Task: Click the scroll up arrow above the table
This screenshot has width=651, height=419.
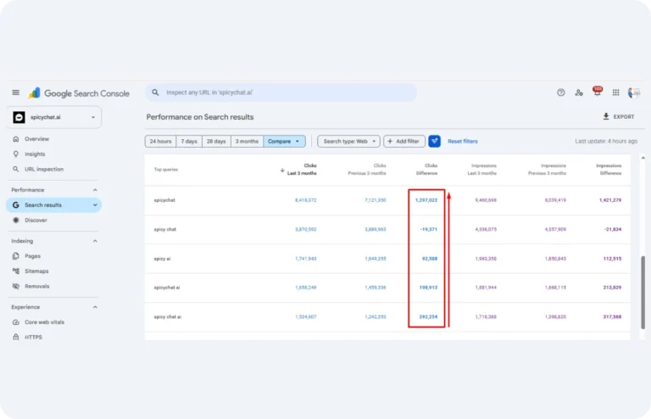Action: click(643, 158)
